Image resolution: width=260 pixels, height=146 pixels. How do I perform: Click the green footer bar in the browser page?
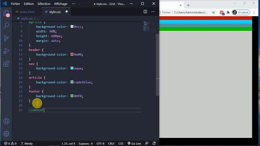tap(206, 29)
